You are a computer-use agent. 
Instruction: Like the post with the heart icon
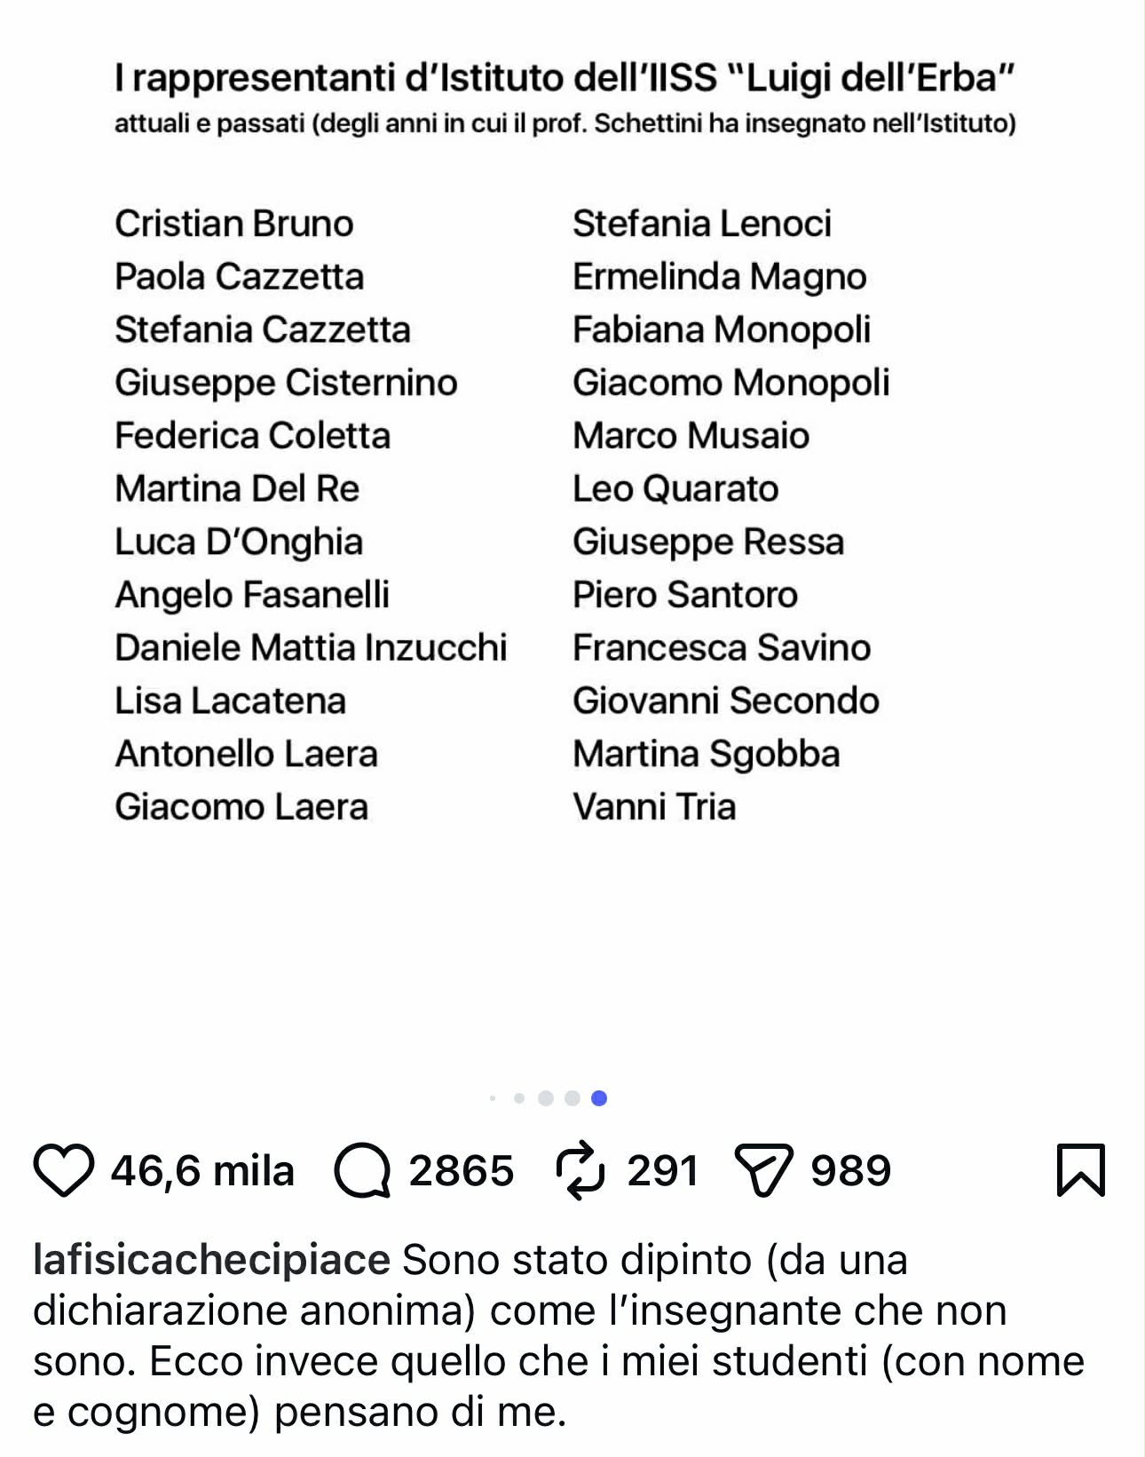[63, 1170]
